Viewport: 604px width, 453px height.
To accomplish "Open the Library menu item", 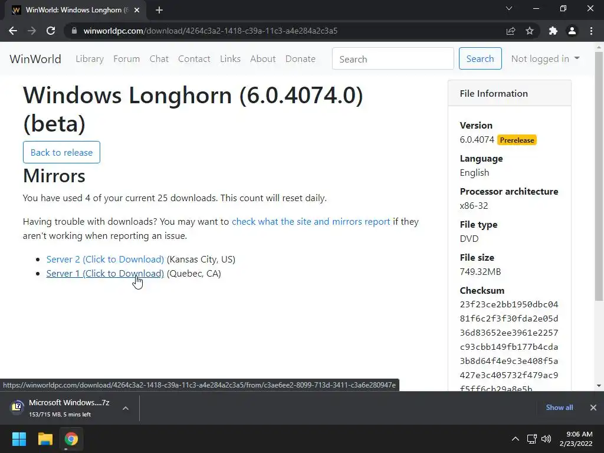I will (90, 59).
